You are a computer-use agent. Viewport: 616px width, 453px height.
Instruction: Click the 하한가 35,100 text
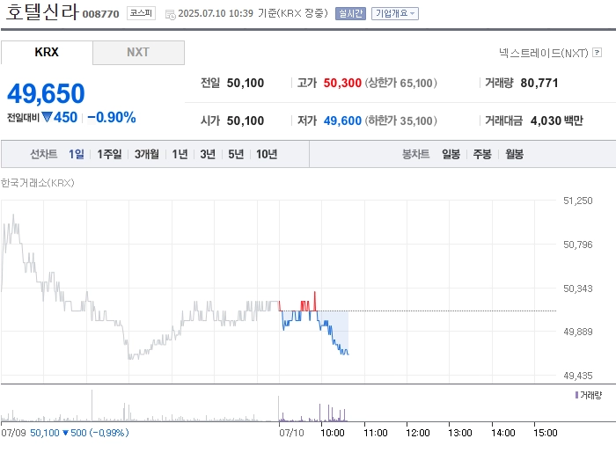coord(400,121)
